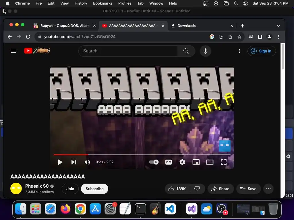The width and height of the screenshot is (294, 220).
Task: Play the video
Action: click(x=60, y=162)
